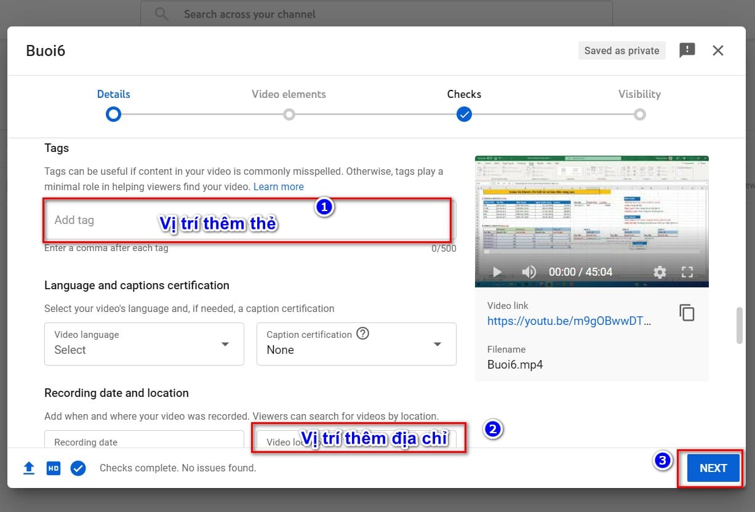Click the upload status arrow icon
This screenshot has width=755, height=512.
[x=29, y=468]
